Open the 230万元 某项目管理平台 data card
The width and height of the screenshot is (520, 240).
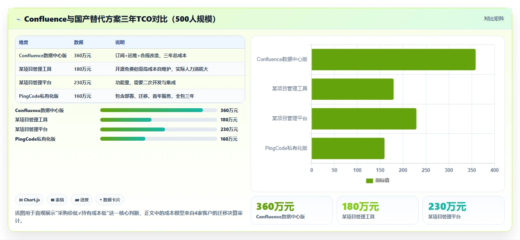[464, 210]
